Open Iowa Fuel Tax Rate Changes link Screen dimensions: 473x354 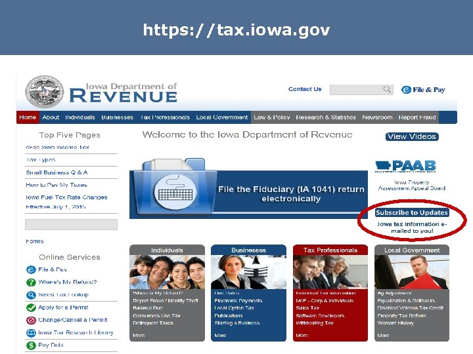click(x=66, y=202)
